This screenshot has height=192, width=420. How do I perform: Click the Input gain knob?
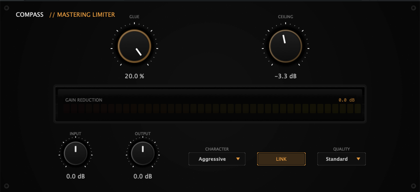[76, 153]
